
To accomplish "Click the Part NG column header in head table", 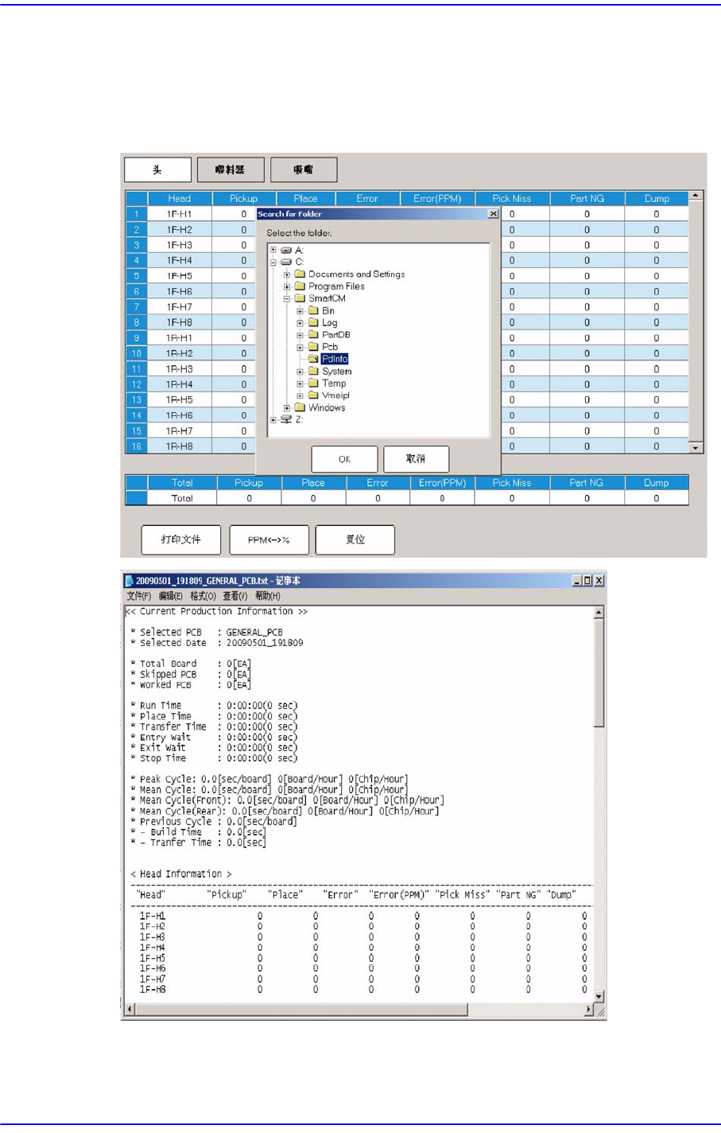I will tap(587, 199).
